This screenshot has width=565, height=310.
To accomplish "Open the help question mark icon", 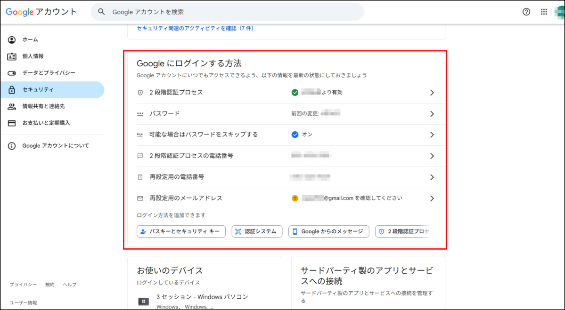I will point(526,12).
